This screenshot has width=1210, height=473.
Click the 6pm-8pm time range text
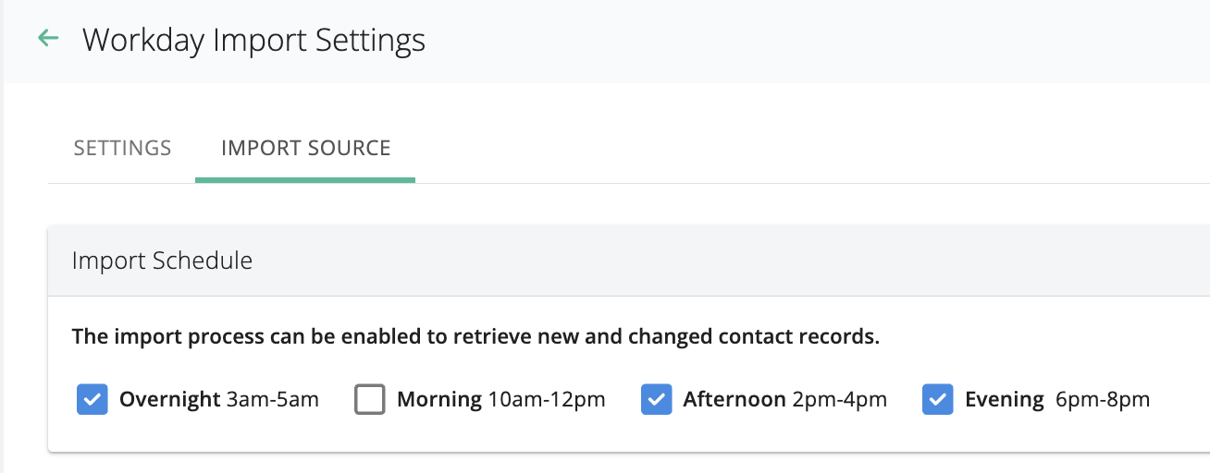pos(1103,400)
